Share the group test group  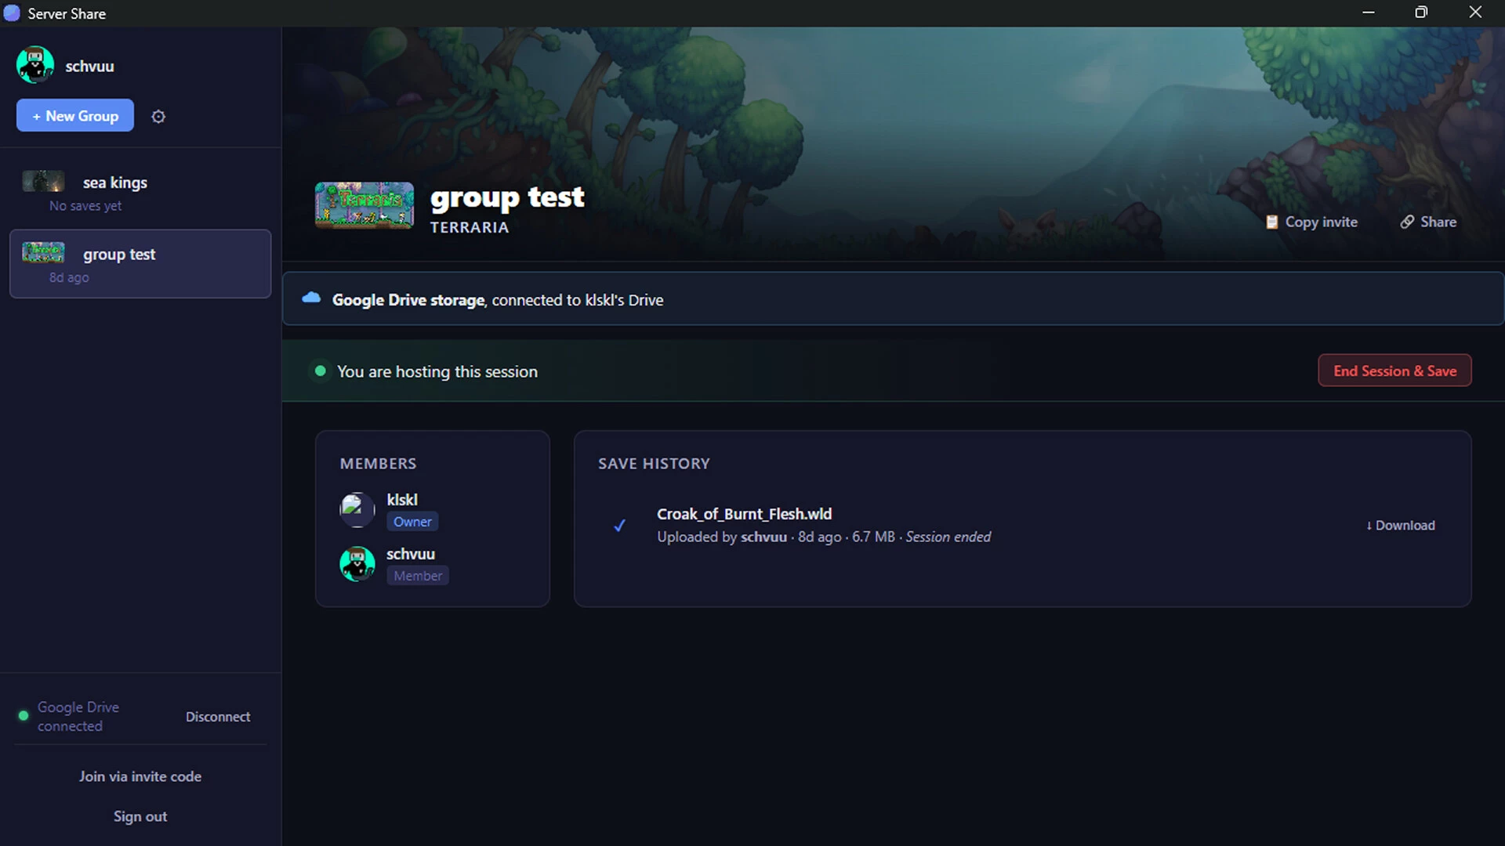pyautogui.click(x=1428, y=222)
